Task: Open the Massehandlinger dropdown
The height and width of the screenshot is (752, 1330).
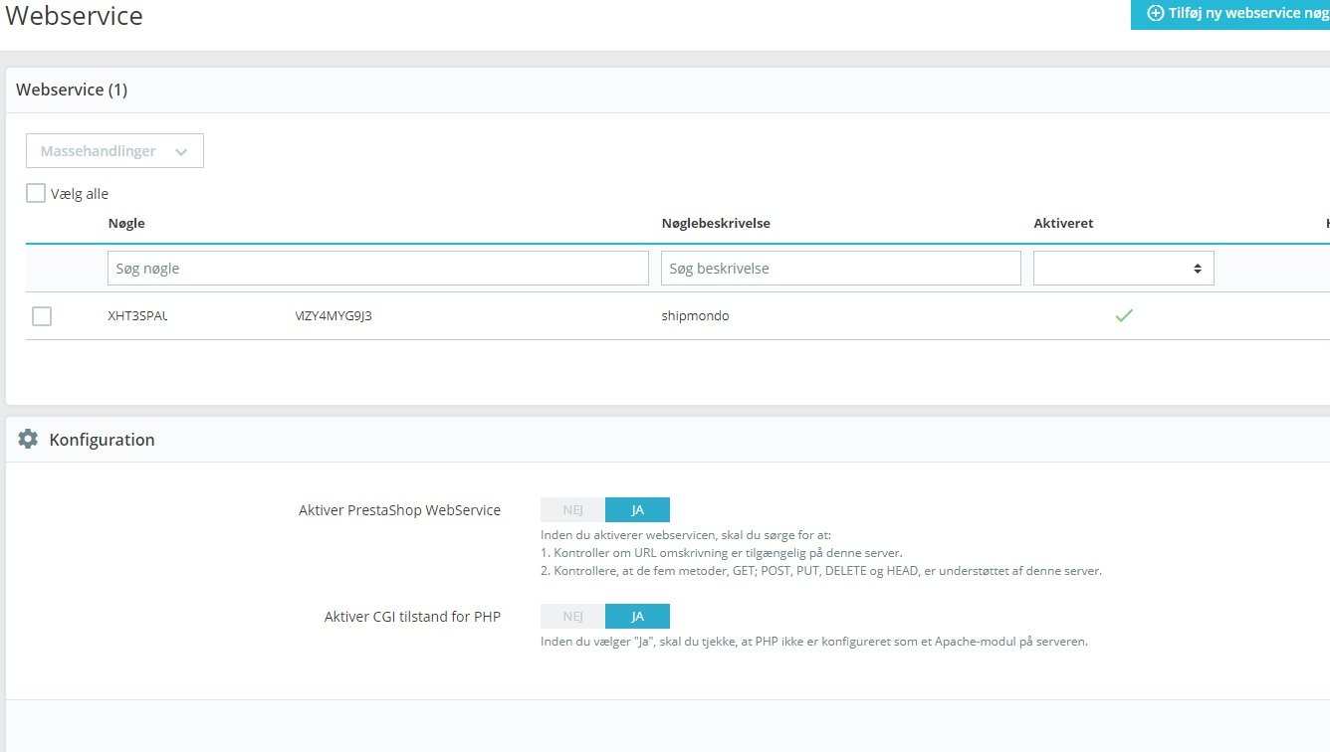Action: tap(114, 151)
